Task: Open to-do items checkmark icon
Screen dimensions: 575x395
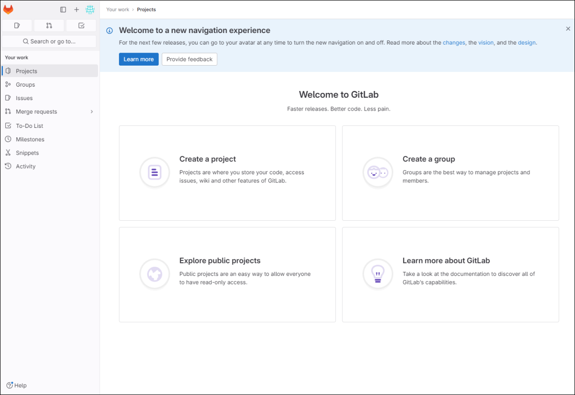Action: pos(81,25)
